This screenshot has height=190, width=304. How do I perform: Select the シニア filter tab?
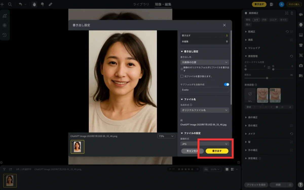point(273,20)
